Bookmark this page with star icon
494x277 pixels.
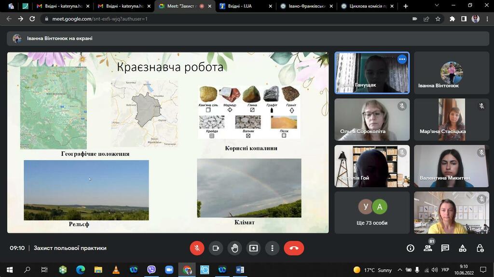pos(438,19)
